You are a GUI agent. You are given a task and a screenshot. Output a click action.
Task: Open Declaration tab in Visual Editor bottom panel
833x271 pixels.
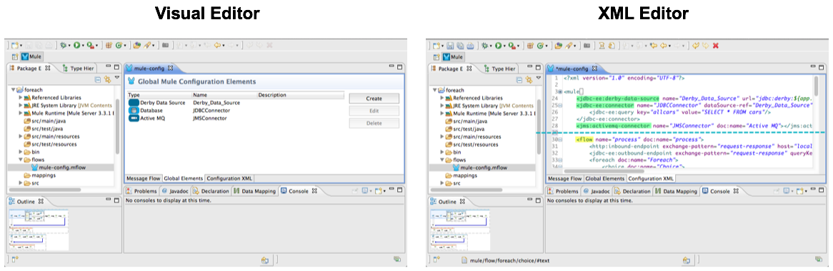(211, 191)
